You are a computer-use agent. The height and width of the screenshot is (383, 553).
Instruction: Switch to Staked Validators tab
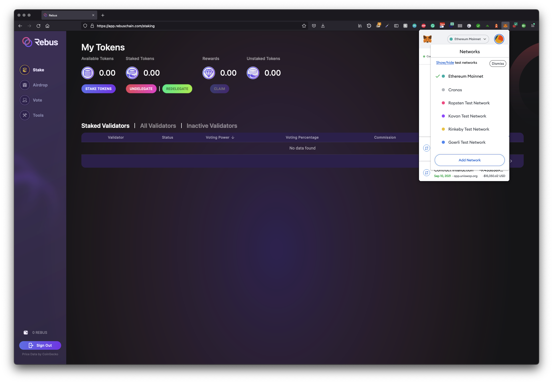(105, 126)
